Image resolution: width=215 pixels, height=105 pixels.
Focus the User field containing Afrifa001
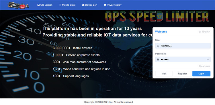pos(183,46)
